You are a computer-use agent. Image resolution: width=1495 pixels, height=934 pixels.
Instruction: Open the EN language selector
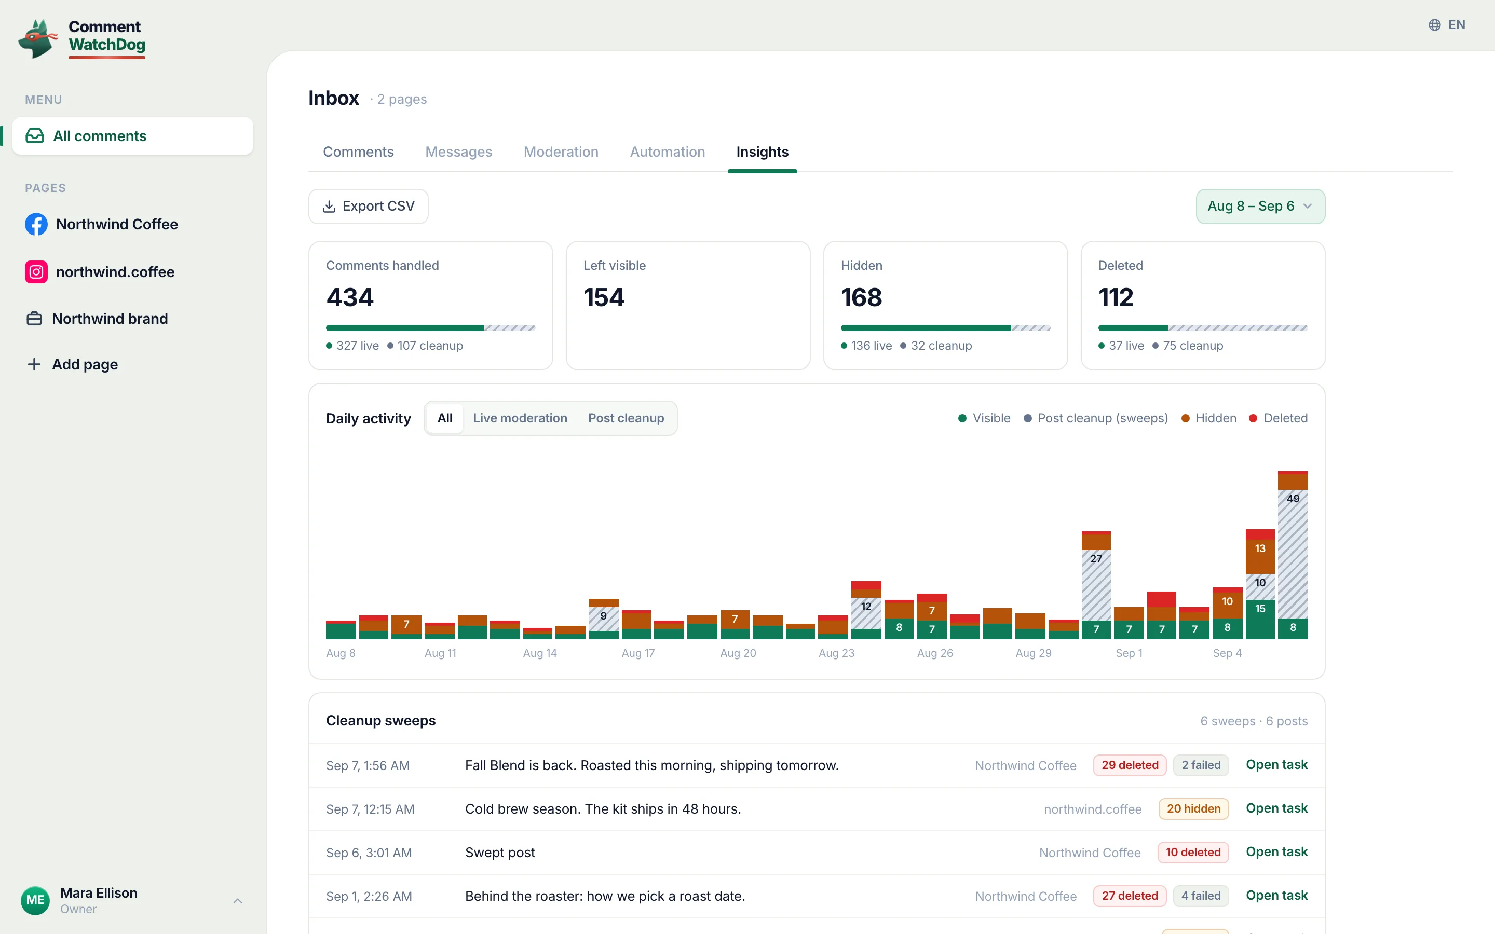click(x=1447, y=25)
